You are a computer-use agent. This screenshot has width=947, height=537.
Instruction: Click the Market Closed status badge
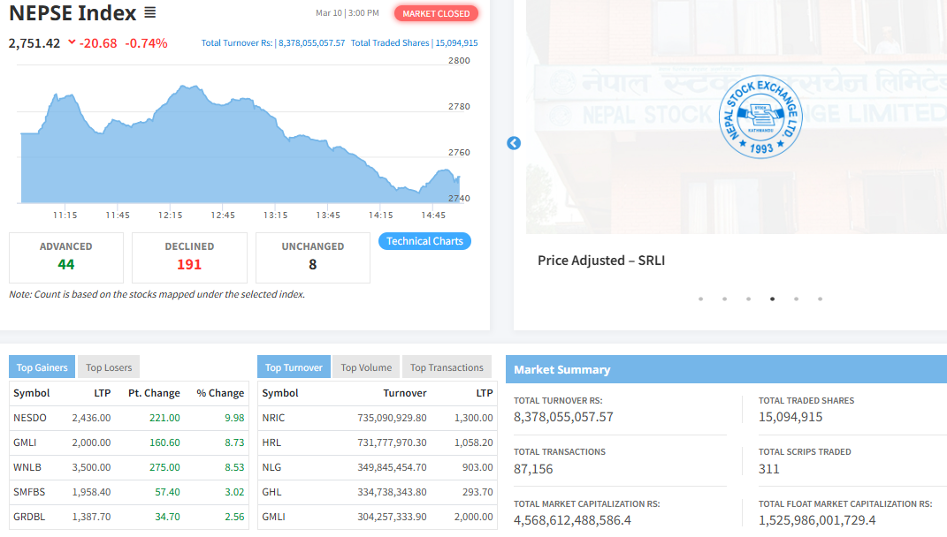pos(436,13)
